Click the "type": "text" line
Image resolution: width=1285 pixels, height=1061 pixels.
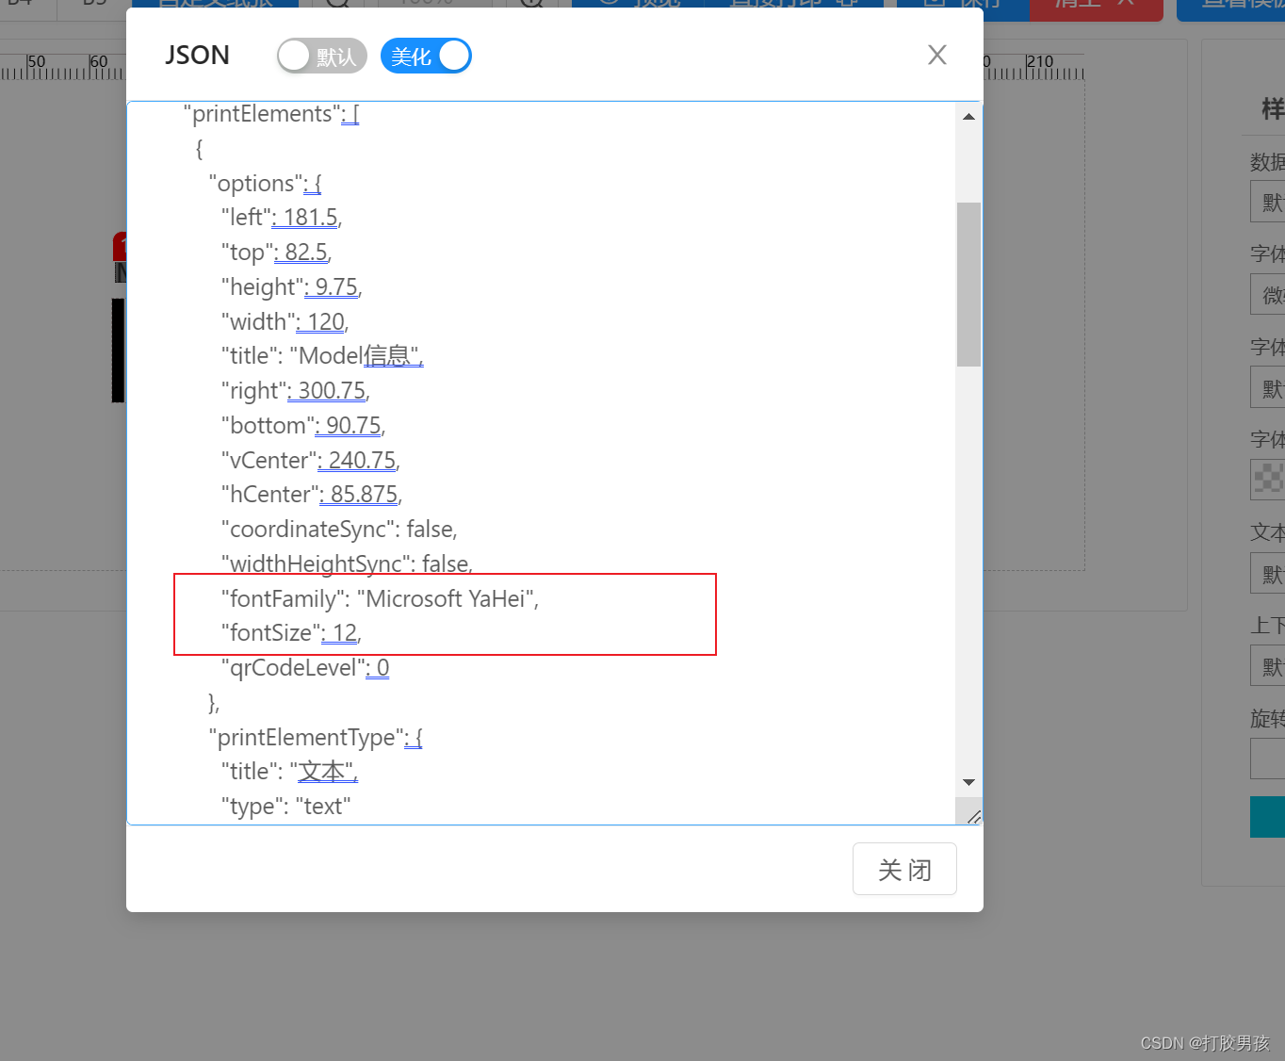tap(285, 807)
